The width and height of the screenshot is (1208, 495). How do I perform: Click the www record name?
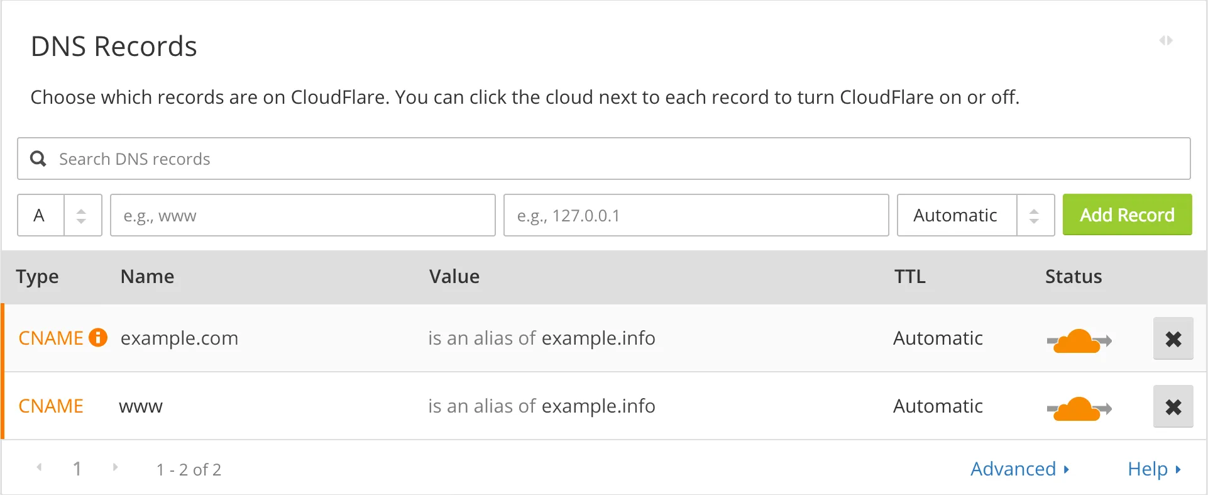(x=141, y=406)
